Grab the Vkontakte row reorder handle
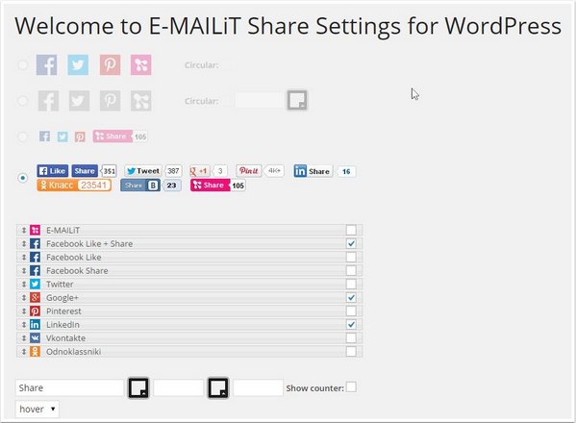Screen dimensions: 576x423 coord(23,338)
